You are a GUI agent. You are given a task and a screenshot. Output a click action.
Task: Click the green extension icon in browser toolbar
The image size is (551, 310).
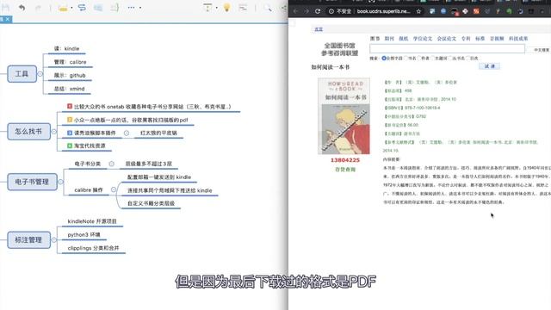[x=509, y=11]
